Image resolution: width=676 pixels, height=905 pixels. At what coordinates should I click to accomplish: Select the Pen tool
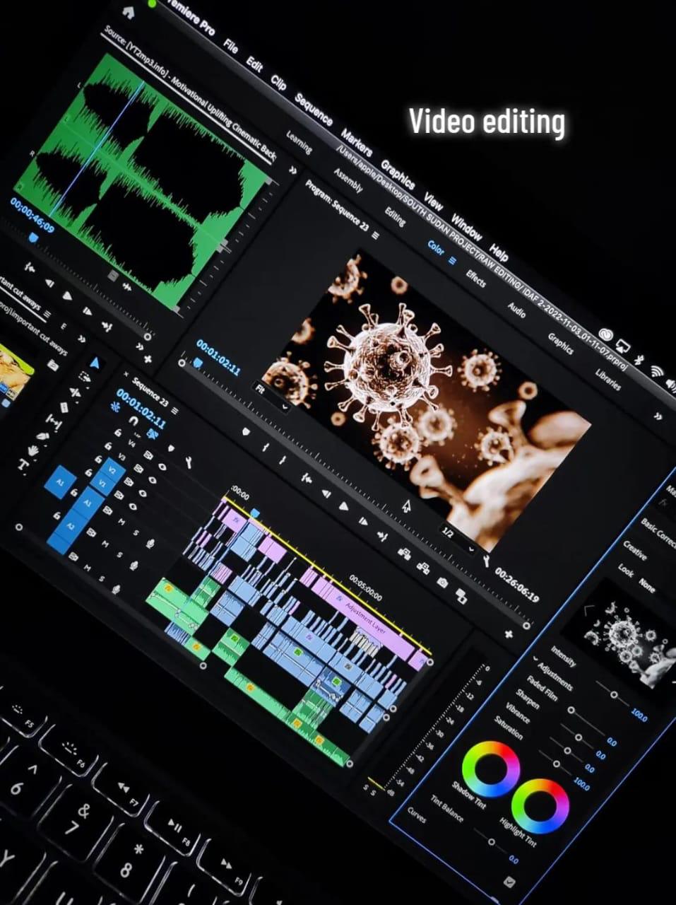click(x=42, y=436)
